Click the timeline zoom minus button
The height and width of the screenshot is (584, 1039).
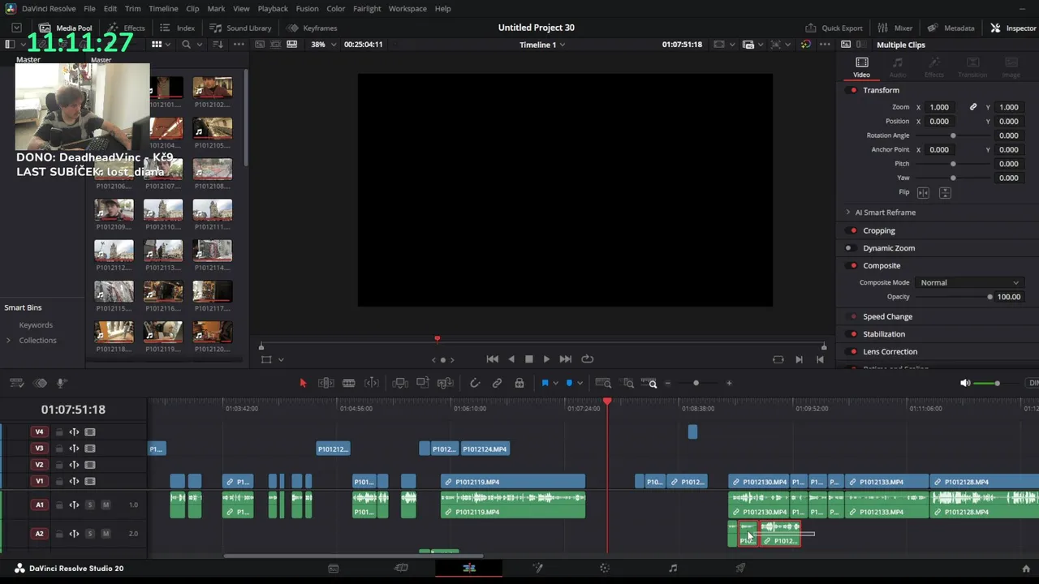tap(668, 383)
